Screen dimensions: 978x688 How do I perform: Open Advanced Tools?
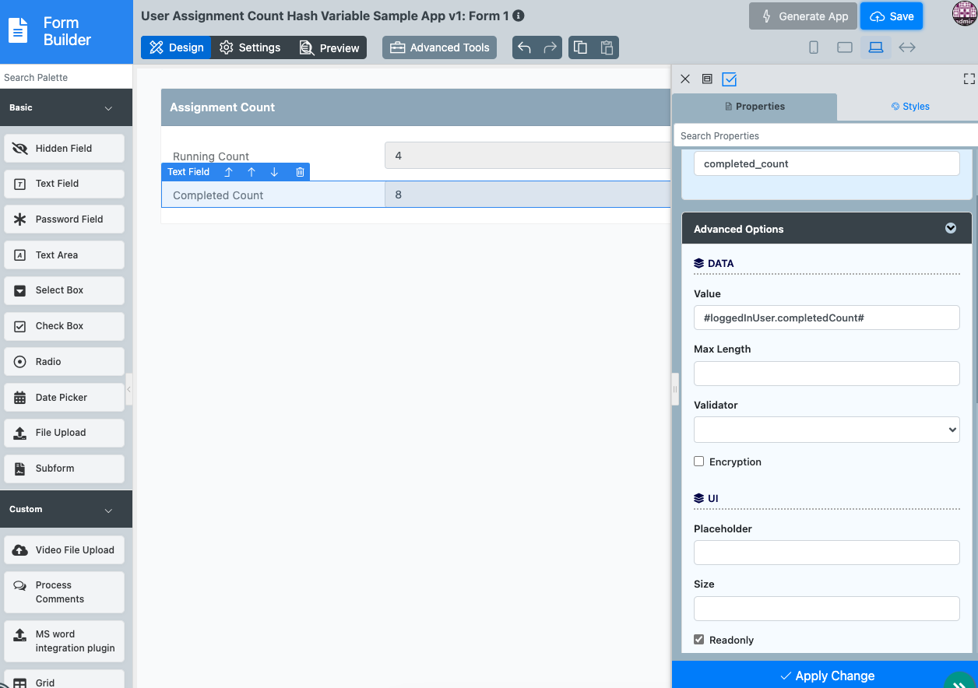click(440, 47)
